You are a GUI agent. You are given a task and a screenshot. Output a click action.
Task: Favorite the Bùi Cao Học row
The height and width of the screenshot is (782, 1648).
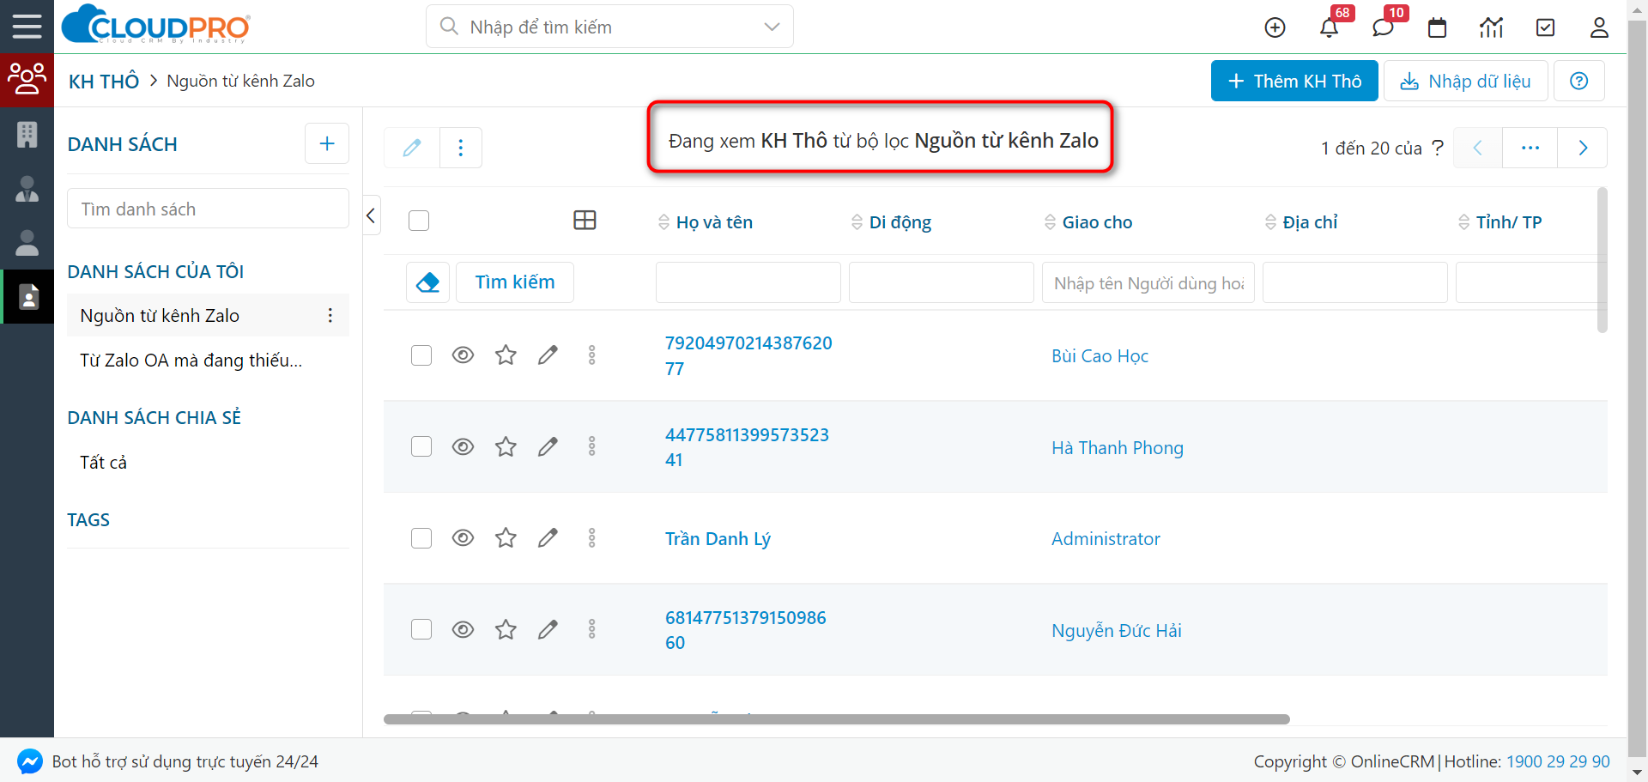pos(506,355)
